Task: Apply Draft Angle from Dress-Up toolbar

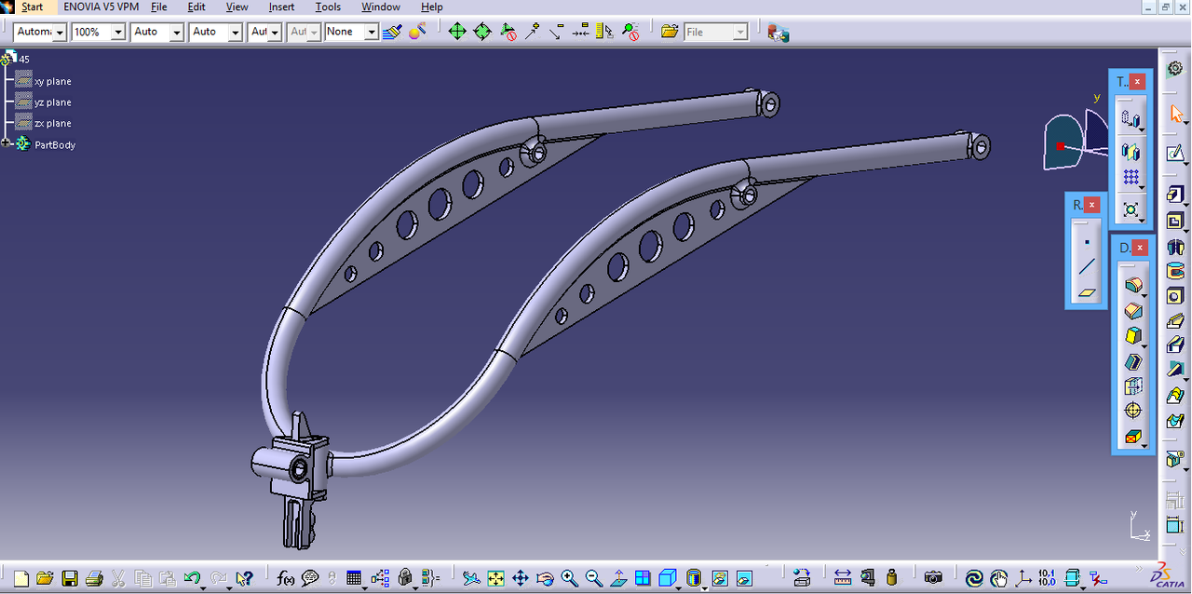Action: point(1133,335)
